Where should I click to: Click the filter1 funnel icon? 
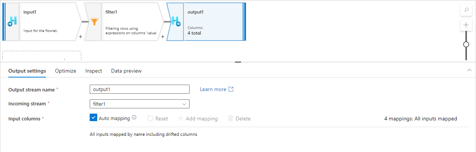[x=94, y=22]
